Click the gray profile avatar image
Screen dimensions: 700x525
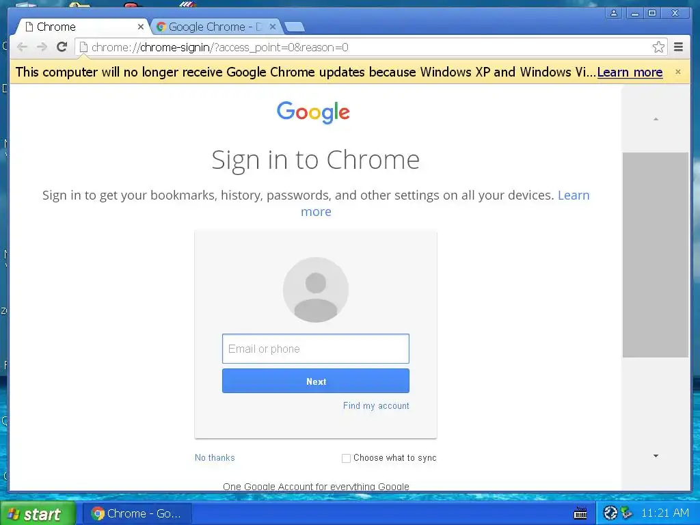pos(316,290)
